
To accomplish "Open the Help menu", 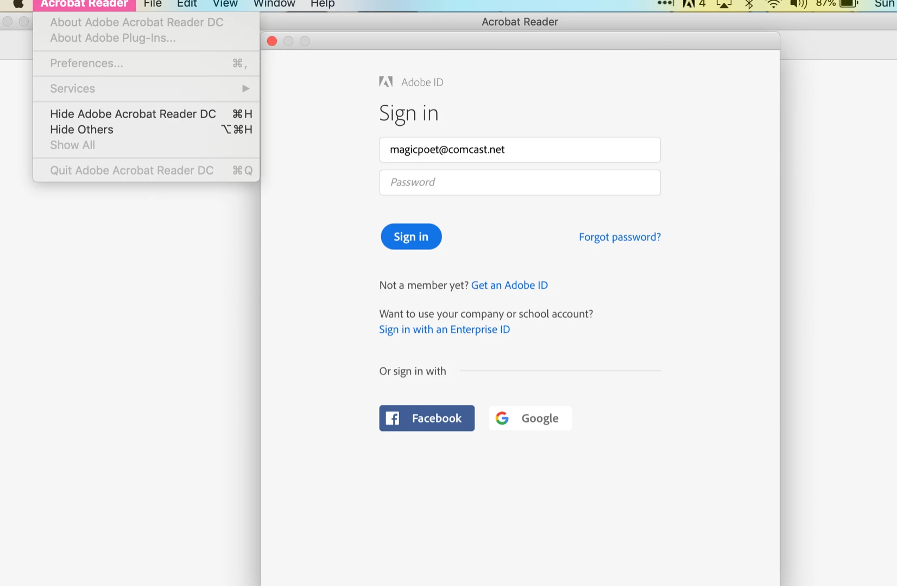I will 323,4.
